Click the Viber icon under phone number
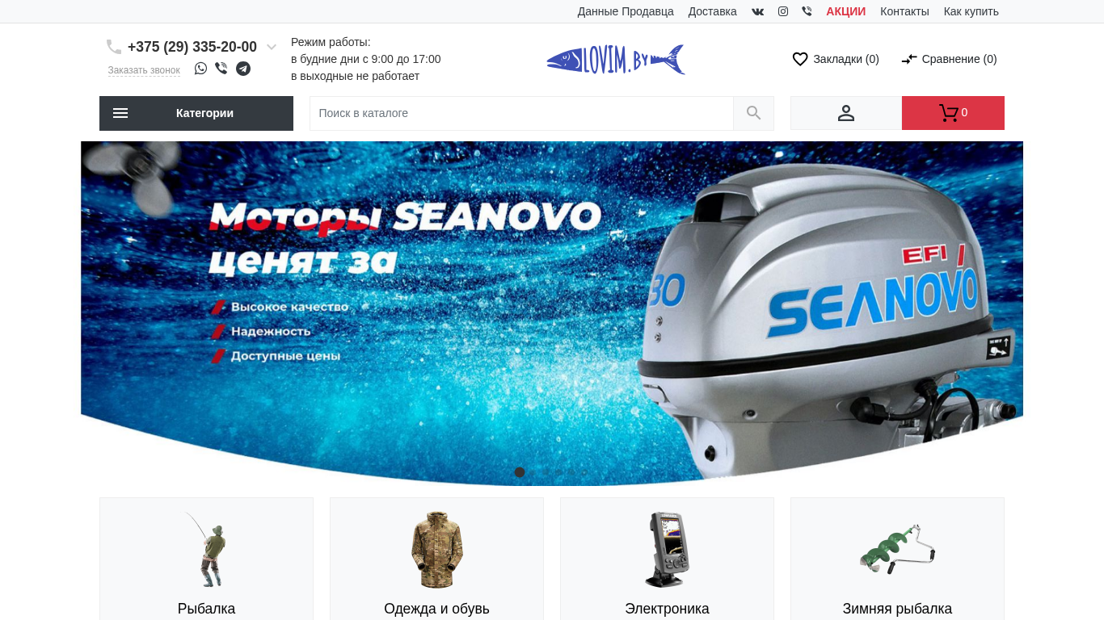Viewport: 1104px width, 620px height. [x=221, y=69]
